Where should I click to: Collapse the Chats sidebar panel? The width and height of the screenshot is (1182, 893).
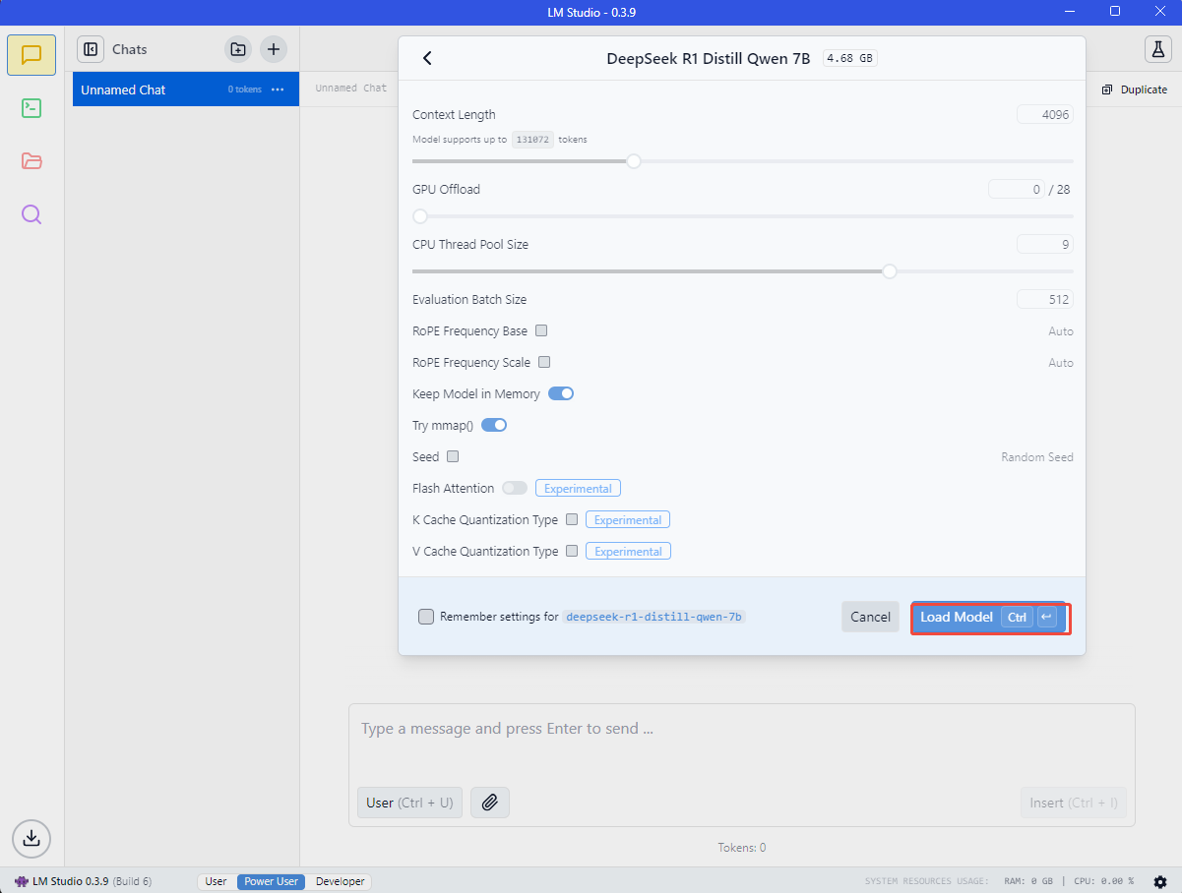91,49
